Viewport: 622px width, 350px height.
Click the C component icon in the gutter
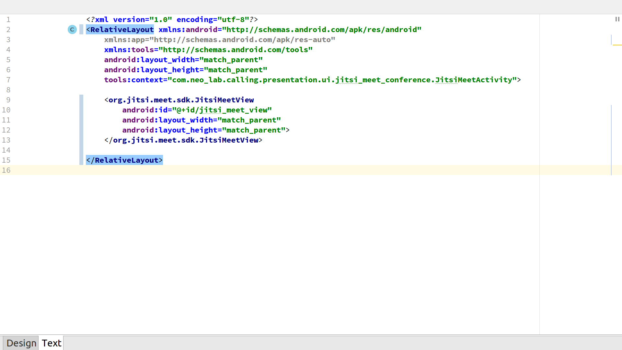tap(72, 29)
